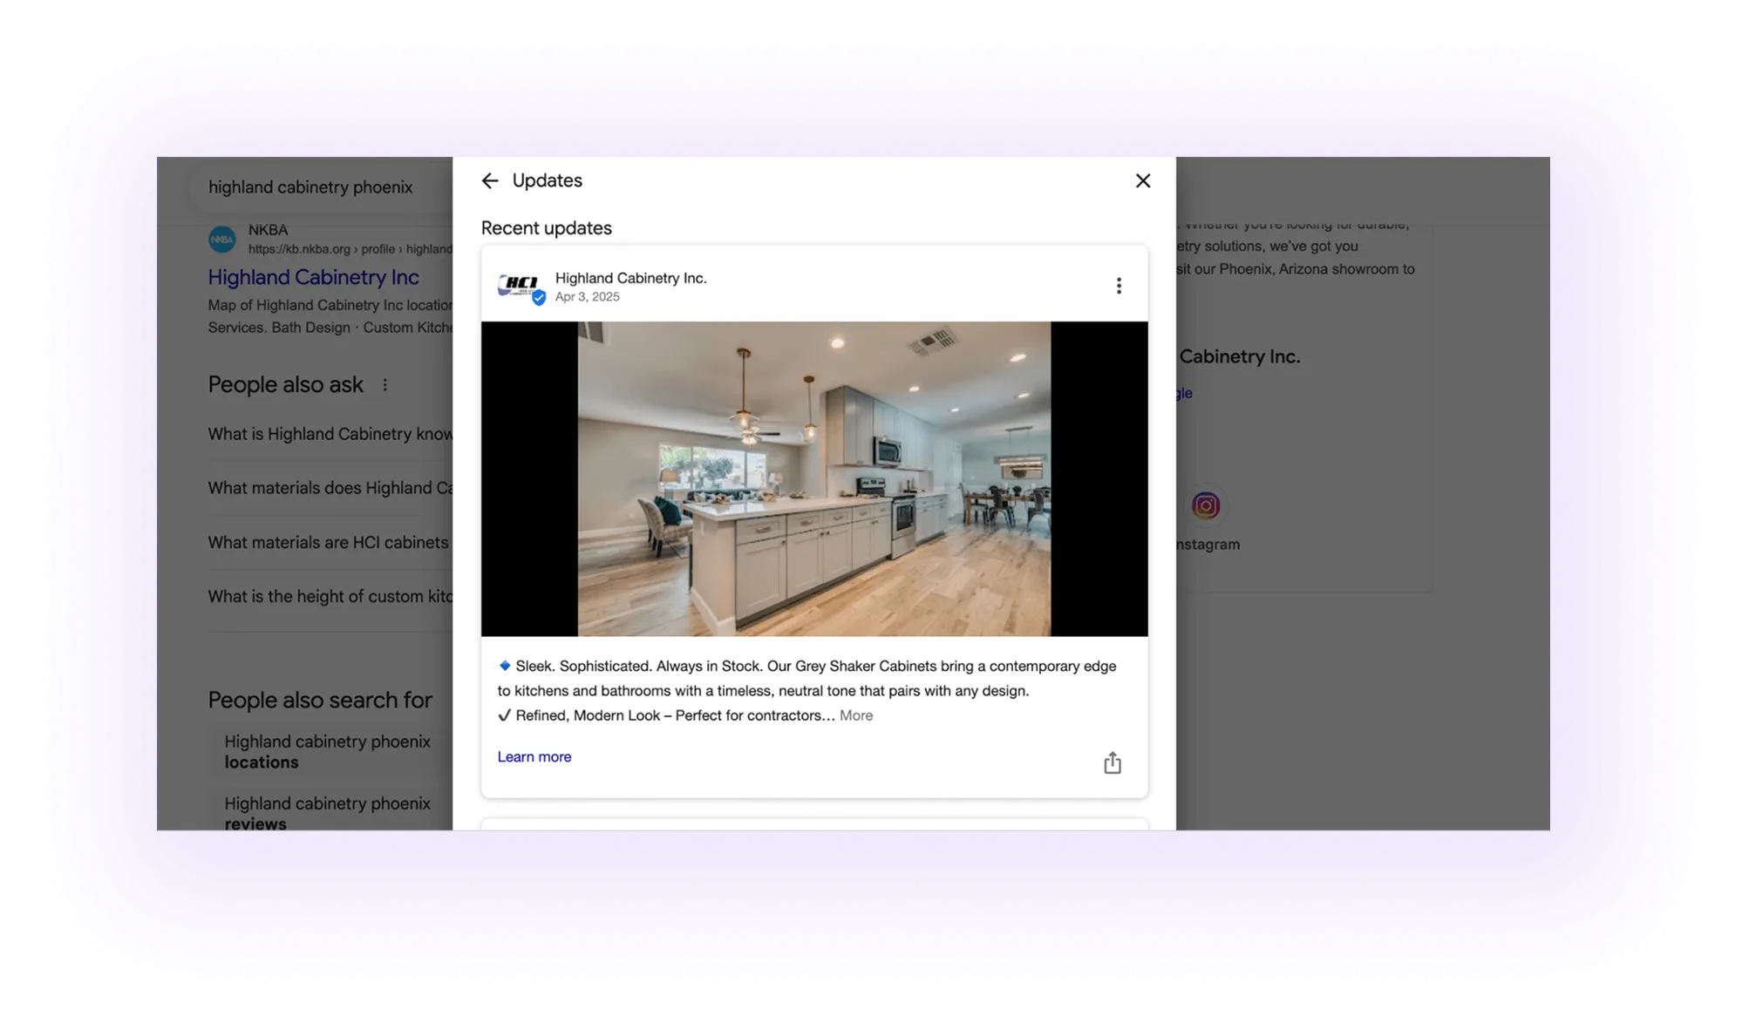Expand "What materials are HCI cabinets" question
Viewport: 1742px width, 1023px height.
click(x=328, y=542)
